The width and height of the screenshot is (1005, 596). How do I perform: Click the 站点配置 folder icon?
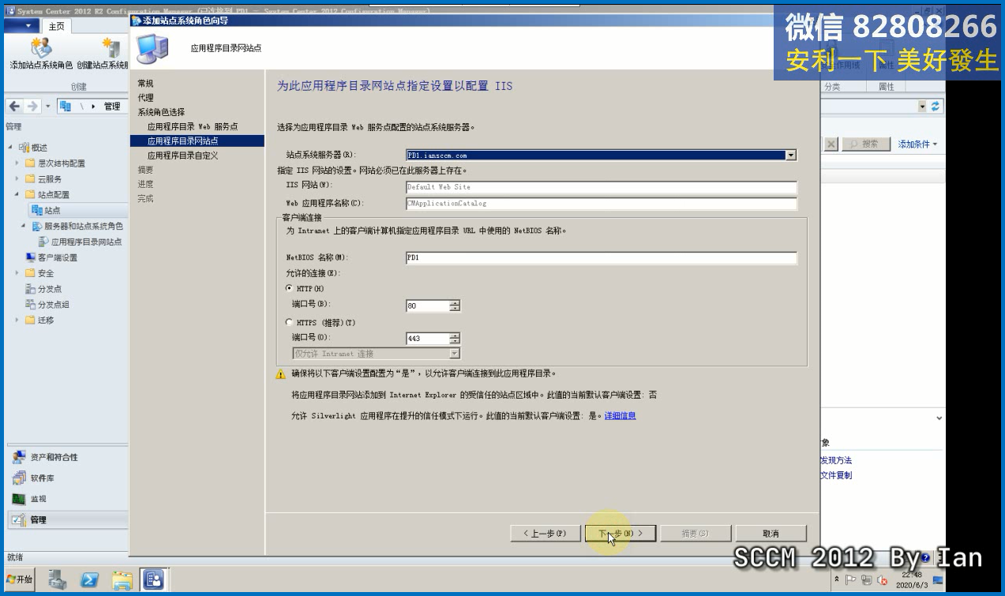coord(31,194)
